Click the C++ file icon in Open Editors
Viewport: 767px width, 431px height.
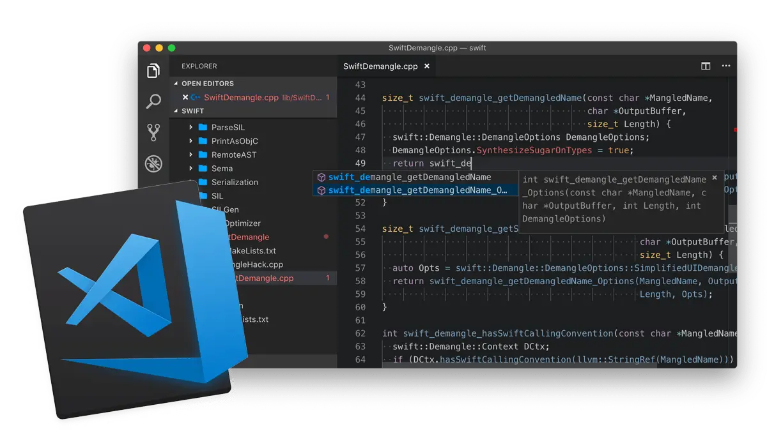[x=196, y=97]
